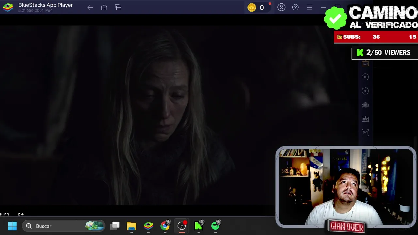This screenshot has width=418, height=235.
Task: Click the landscape image in the search box
Action: [x=95, y=226]
